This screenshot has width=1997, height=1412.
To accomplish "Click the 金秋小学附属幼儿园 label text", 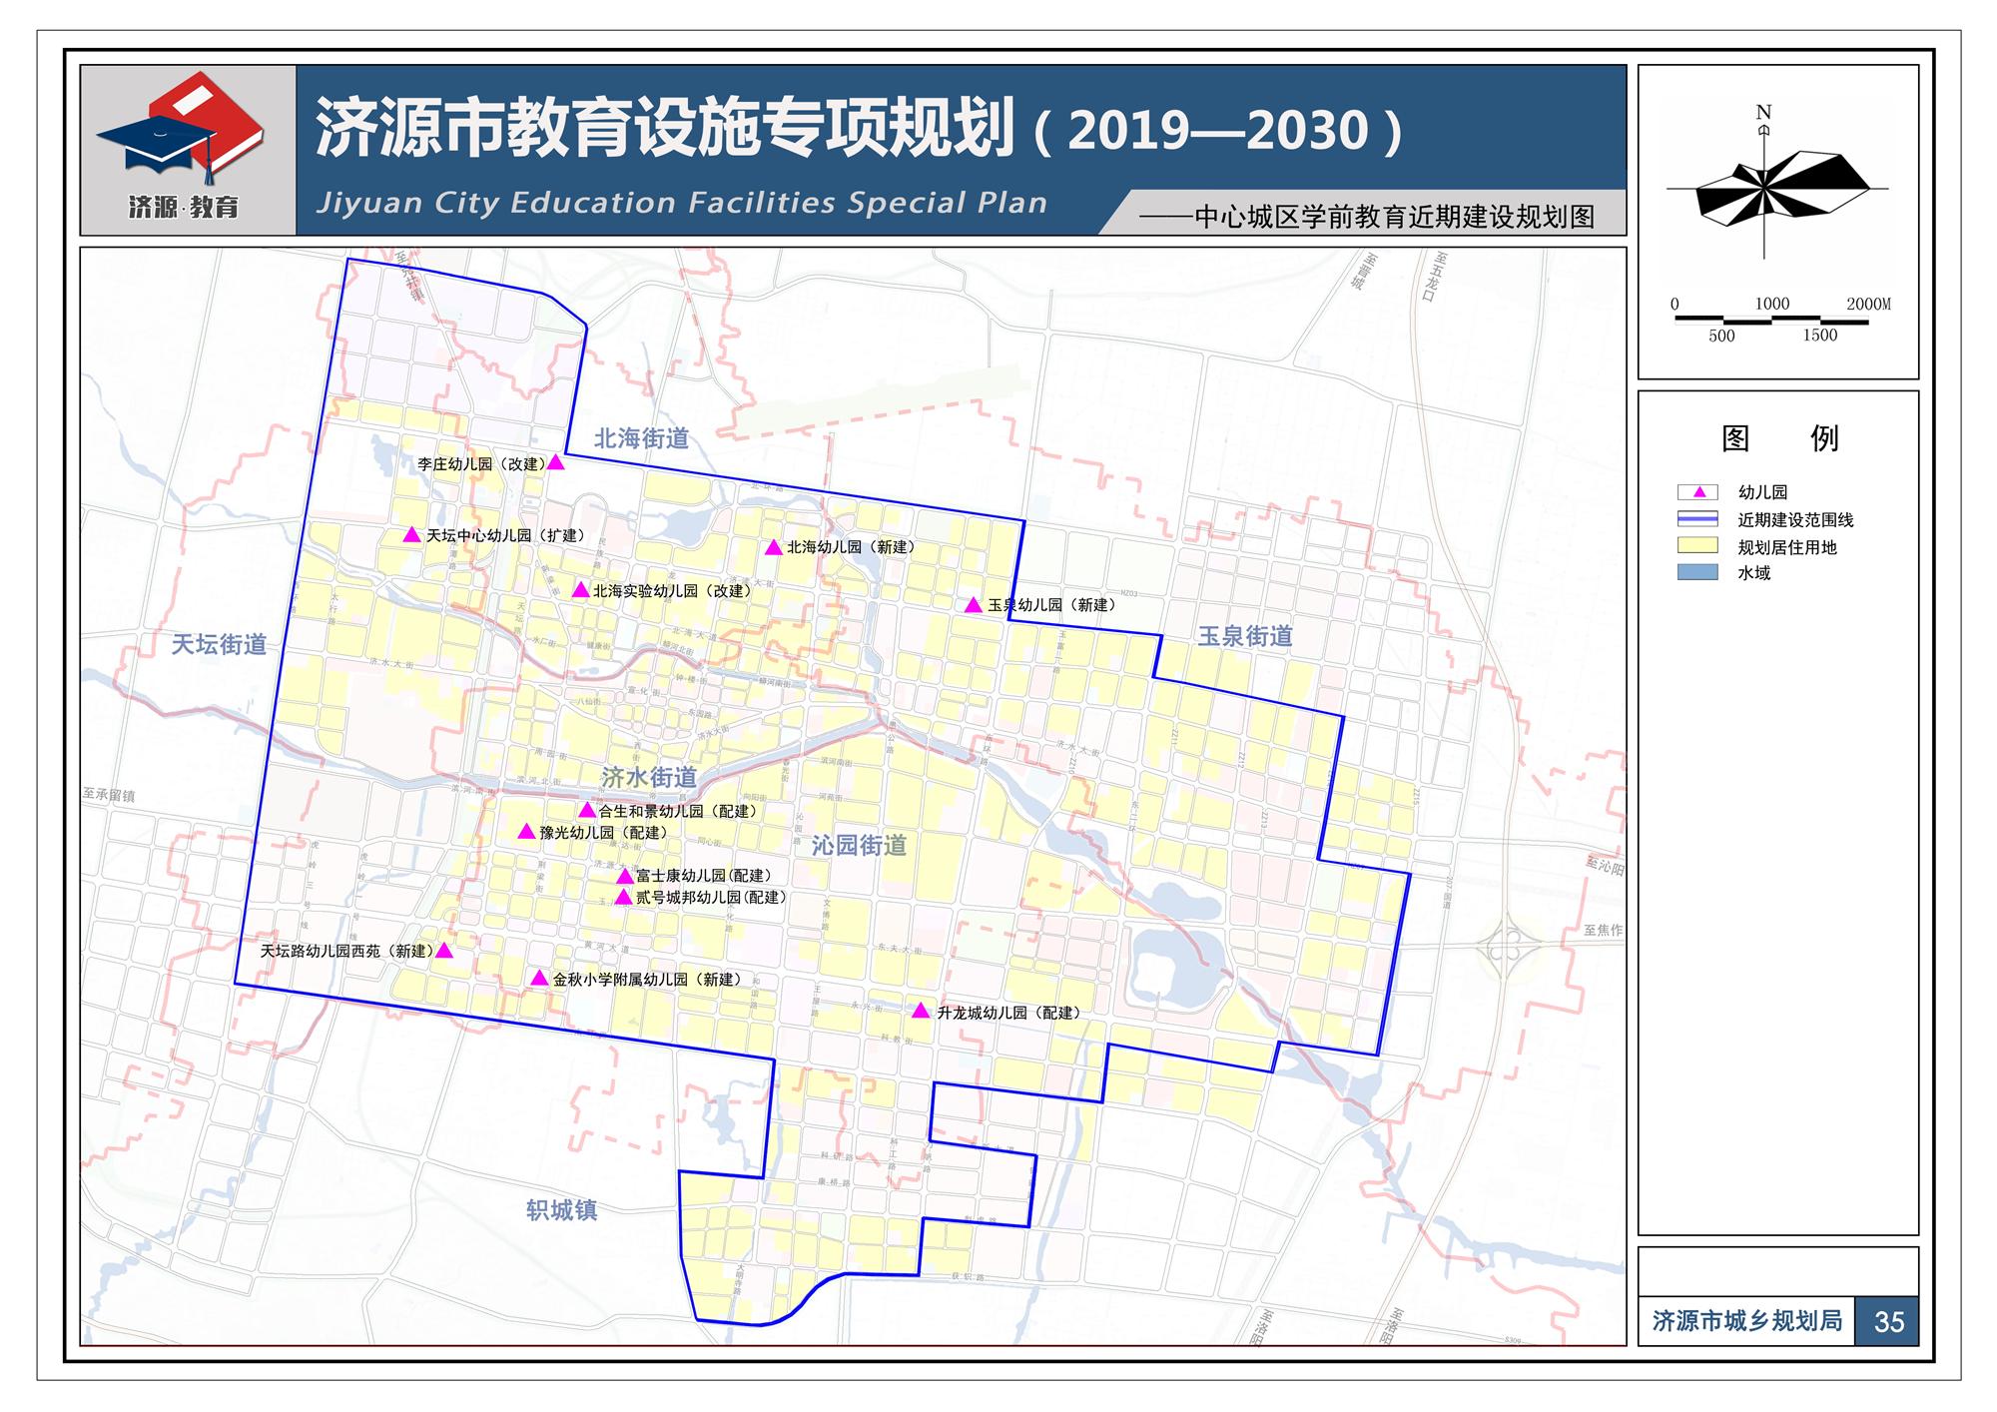I will pyautogui.click(x=620, y=981).
